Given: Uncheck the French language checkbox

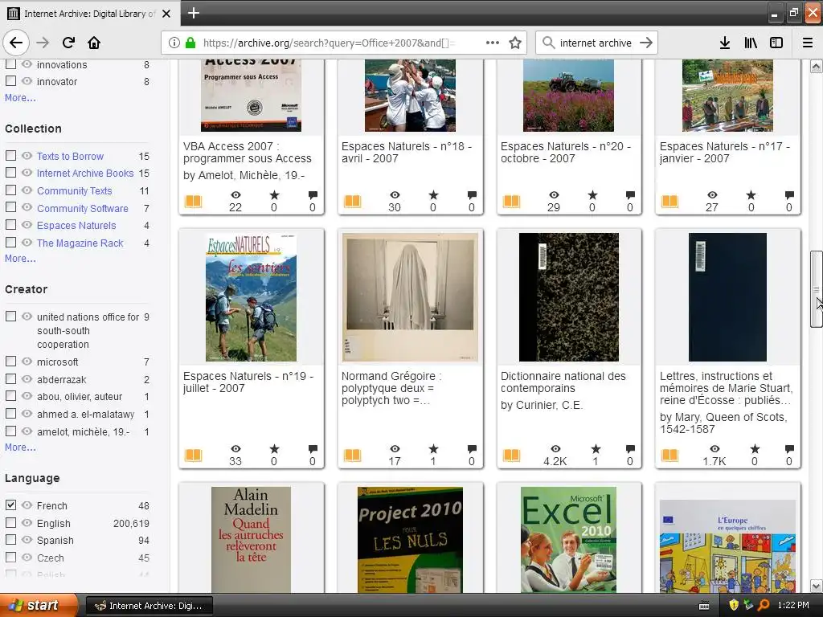Looking at the screenshot, I should coord(10,505).
